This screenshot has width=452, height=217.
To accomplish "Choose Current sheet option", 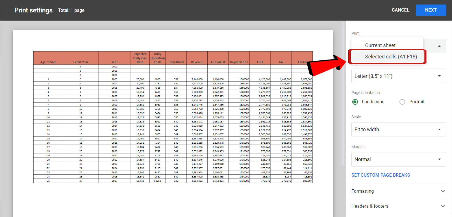I will pyautogui.click(x=380, y=45).
